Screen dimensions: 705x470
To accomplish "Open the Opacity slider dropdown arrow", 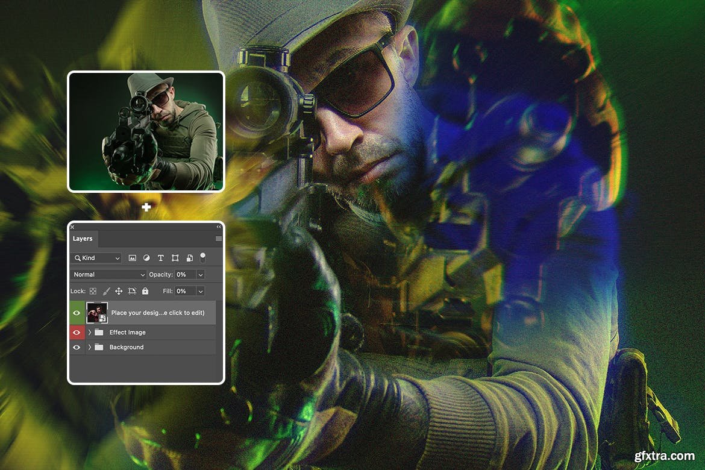I will 200,275.
